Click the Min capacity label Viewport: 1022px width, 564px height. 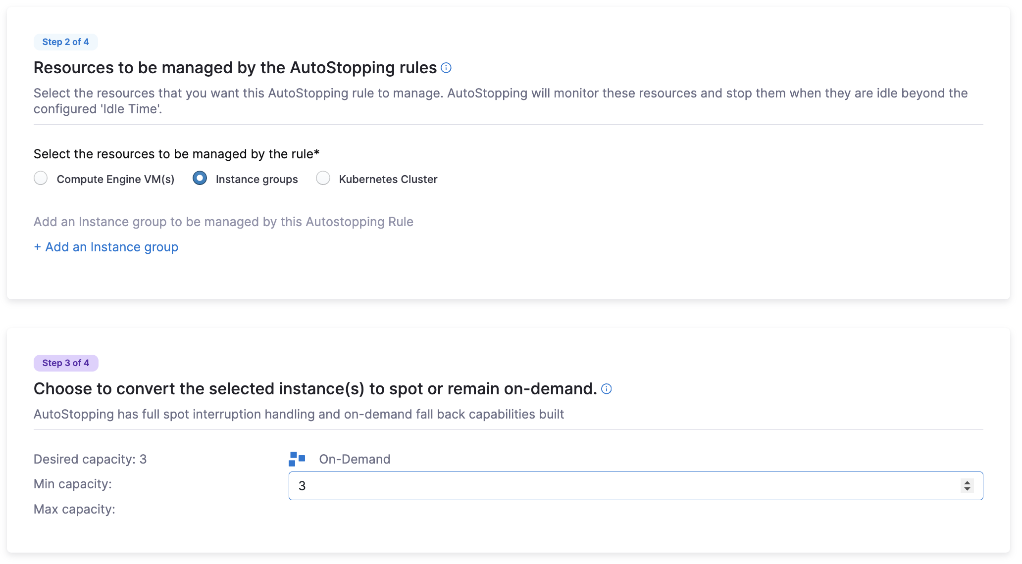[73, 484]
